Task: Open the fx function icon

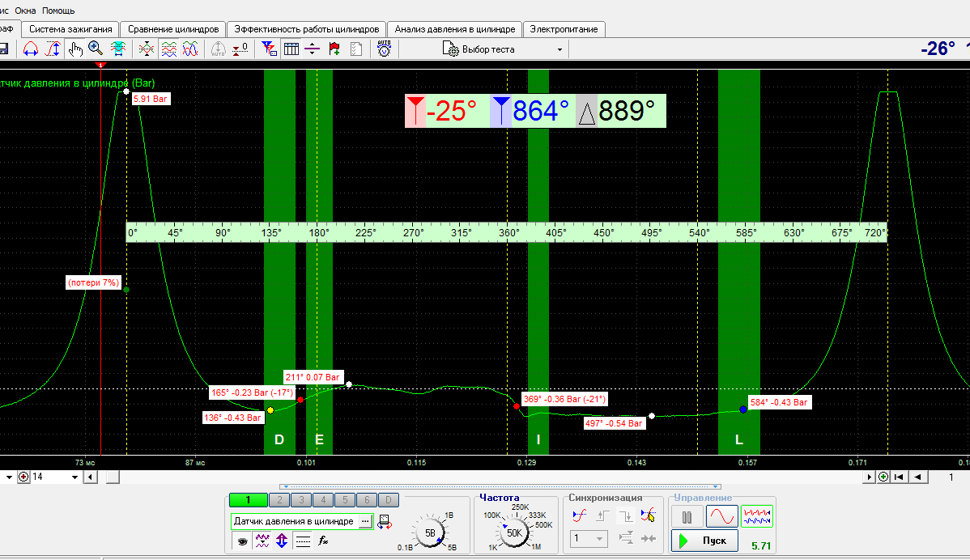Action: (323, 541)
